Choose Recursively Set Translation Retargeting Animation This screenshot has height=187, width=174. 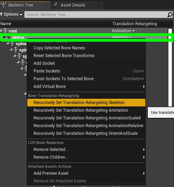coord(86,110)
